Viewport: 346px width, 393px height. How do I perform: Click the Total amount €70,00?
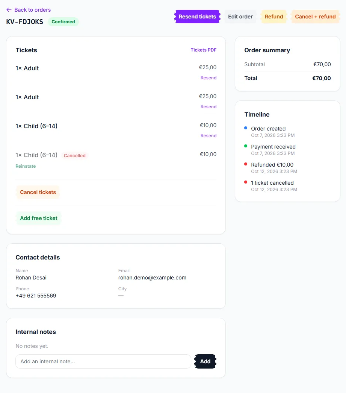point(322,78)
